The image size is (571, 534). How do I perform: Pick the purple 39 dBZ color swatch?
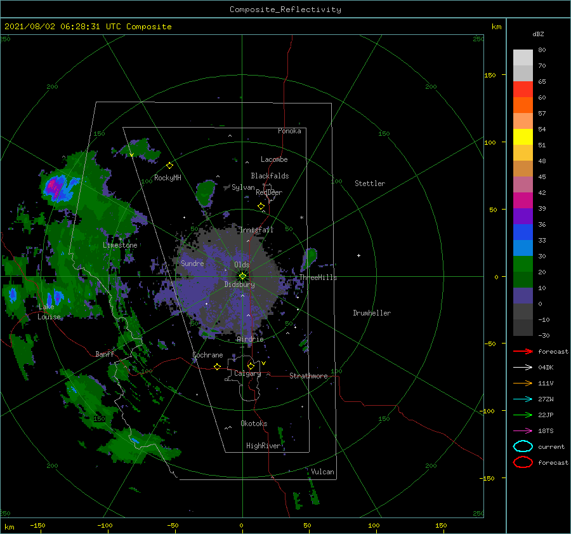pos(523,216)
